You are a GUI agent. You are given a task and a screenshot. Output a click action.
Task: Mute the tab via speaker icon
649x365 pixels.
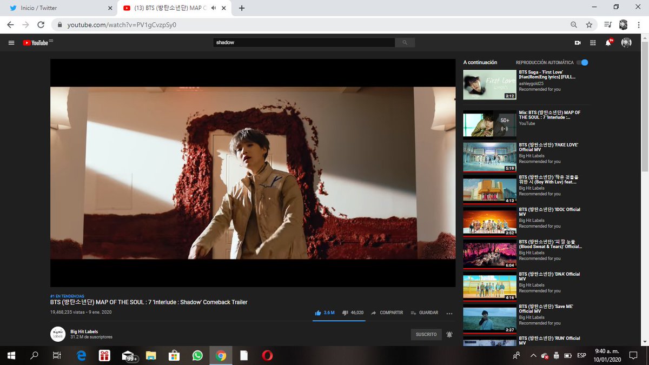point(214,8)
